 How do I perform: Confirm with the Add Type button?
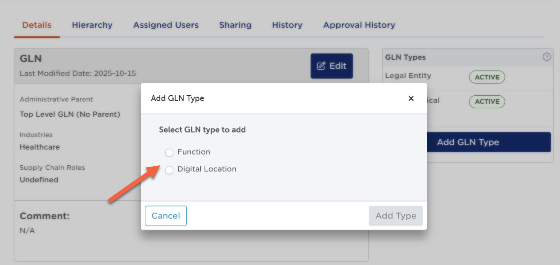(396, 216)
